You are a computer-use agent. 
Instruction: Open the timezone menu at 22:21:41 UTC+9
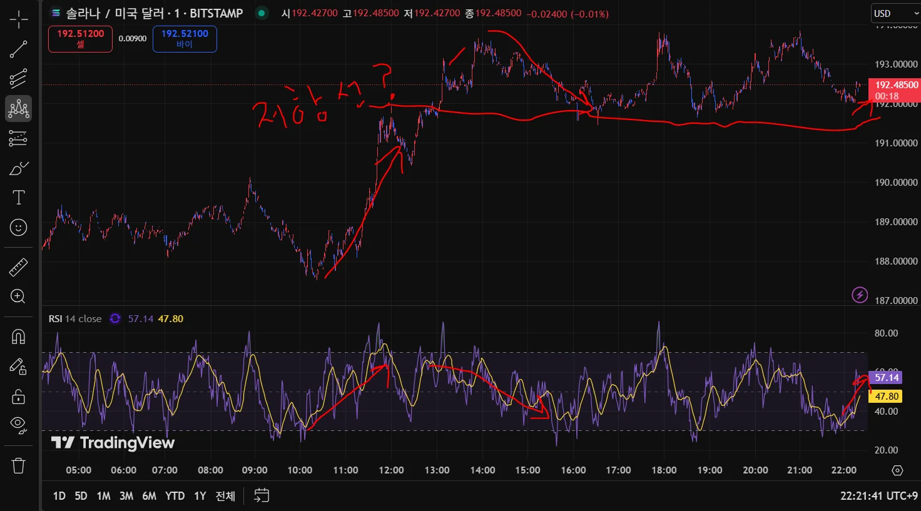[879, 496]
